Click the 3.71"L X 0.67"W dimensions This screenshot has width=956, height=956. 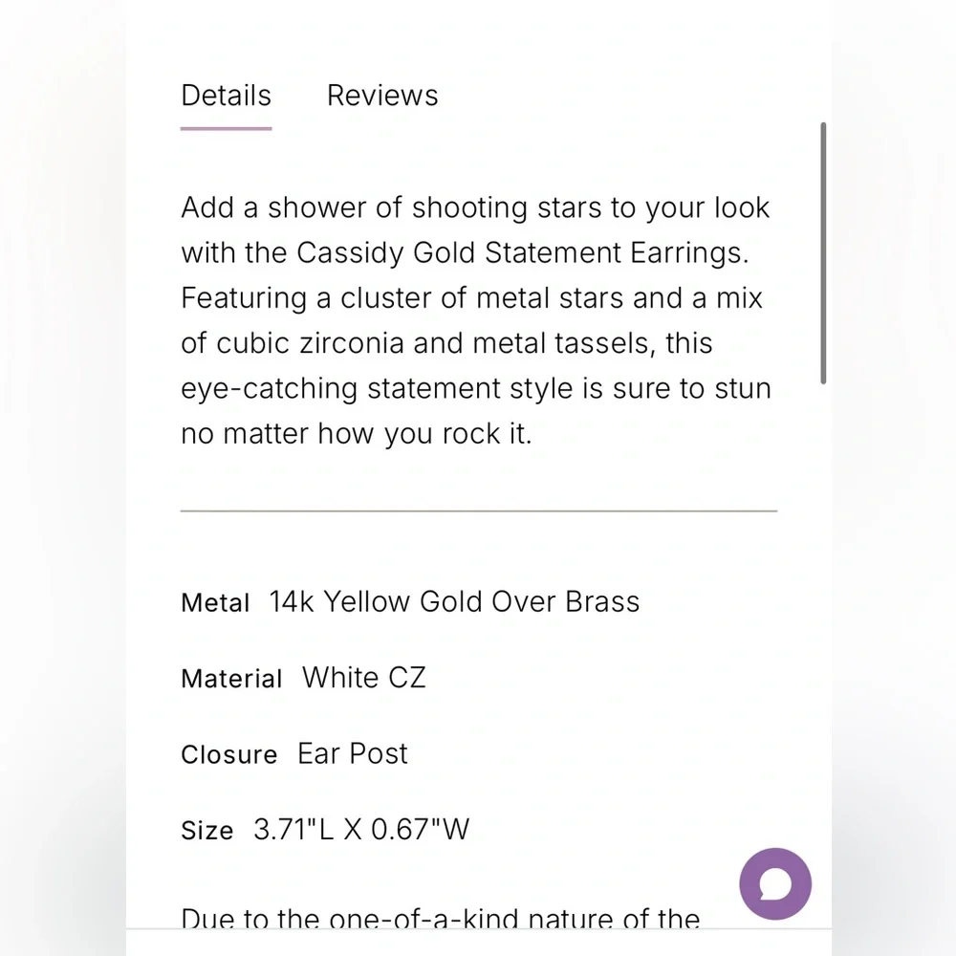coord(361,829)
